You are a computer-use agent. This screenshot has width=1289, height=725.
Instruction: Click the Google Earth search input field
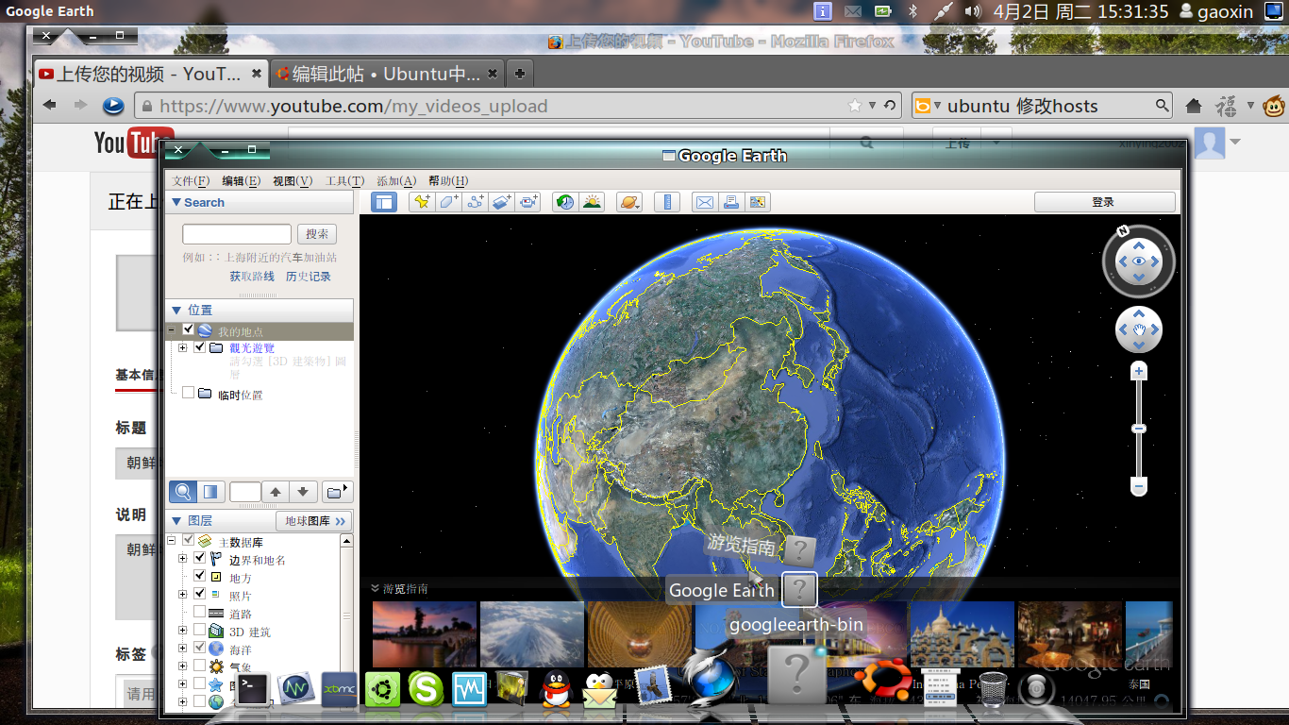237,234
